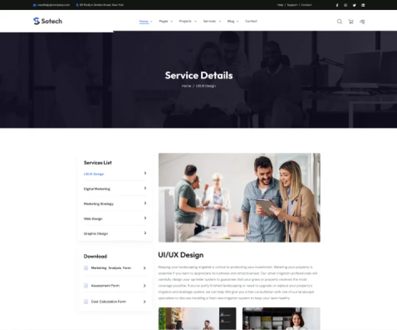Open Graphic Design service link
The image size is (397, 330).
tap(96, 234)
